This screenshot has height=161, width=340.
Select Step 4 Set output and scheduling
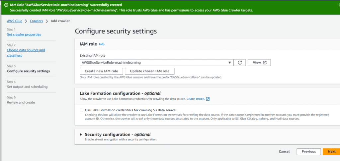coord(27,87)
